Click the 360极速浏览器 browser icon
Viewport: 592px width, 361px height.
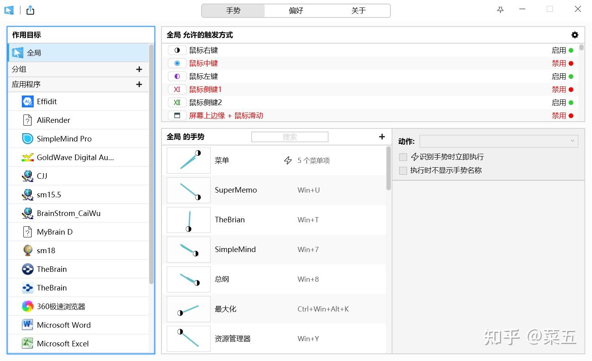tap(27, 306)
